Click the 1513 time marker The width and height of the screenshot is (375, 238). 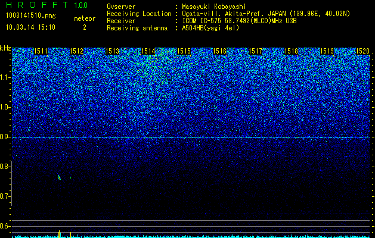(x=112, y=51)
